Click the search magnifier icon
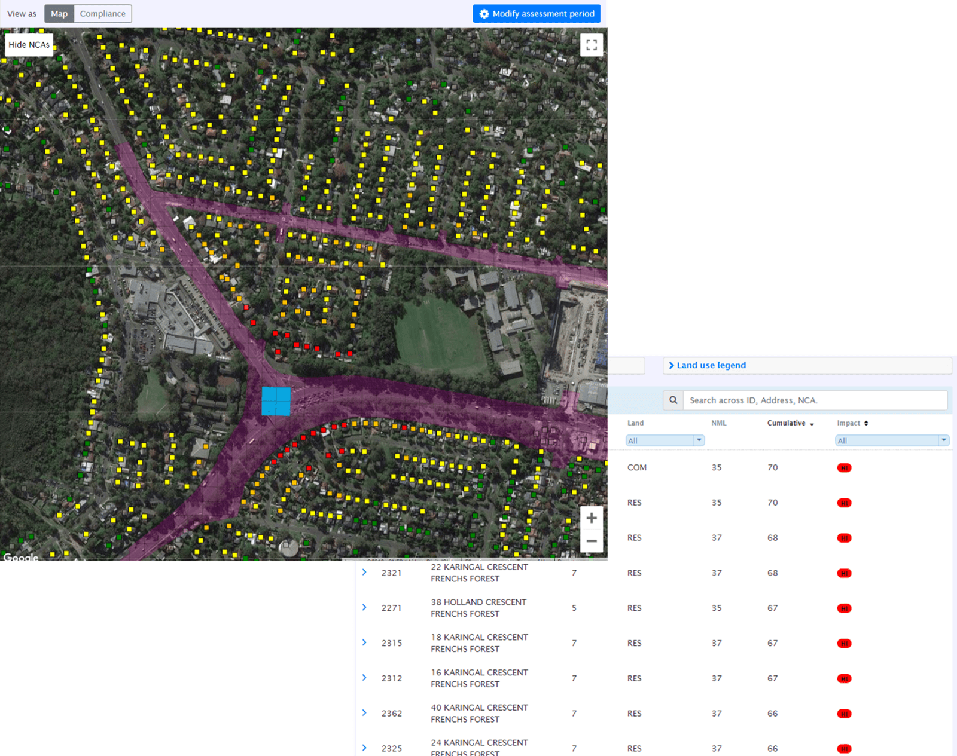 coord(673,400)
